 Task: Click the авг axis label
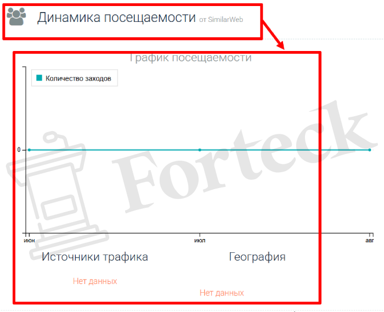pyautogui.click(x=370, y=240)
